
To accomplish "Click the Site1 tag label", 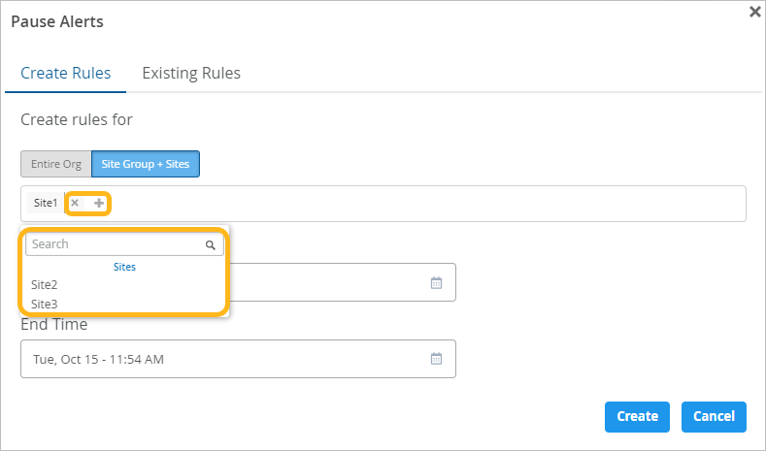I will tap(46, 203).
